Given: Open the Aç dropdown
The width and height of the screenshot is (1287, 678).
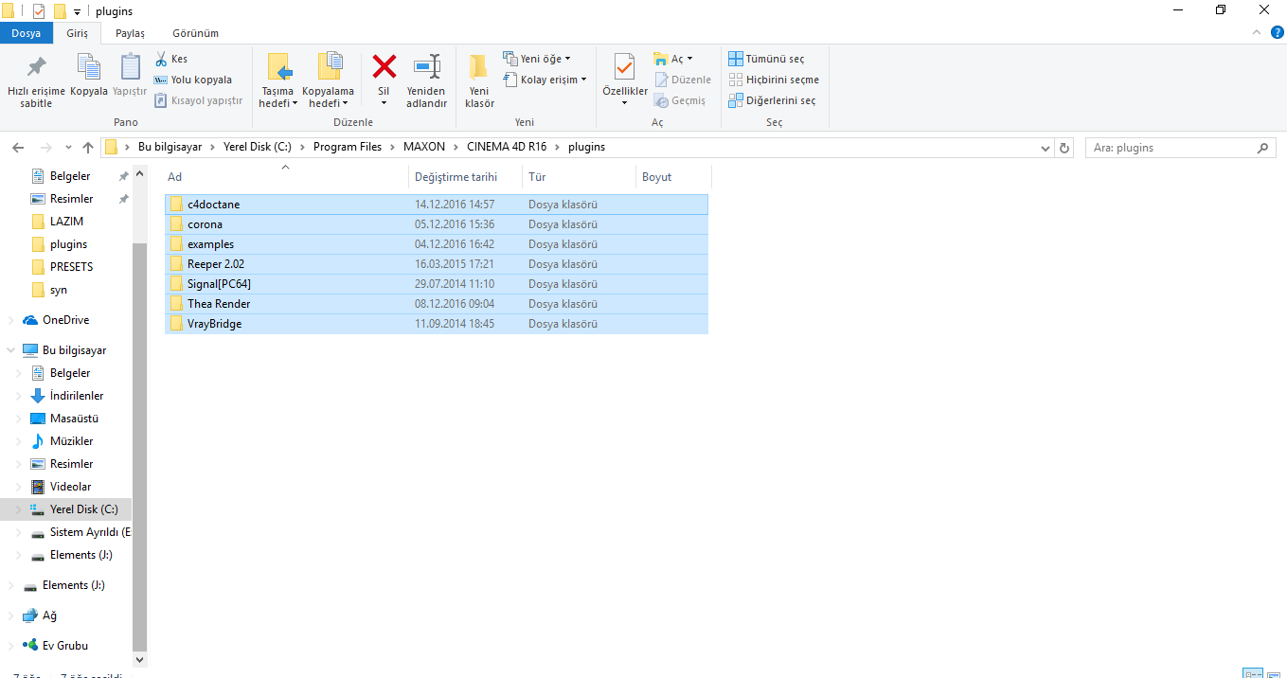Looking at the screenshot, I should [673, 59].
